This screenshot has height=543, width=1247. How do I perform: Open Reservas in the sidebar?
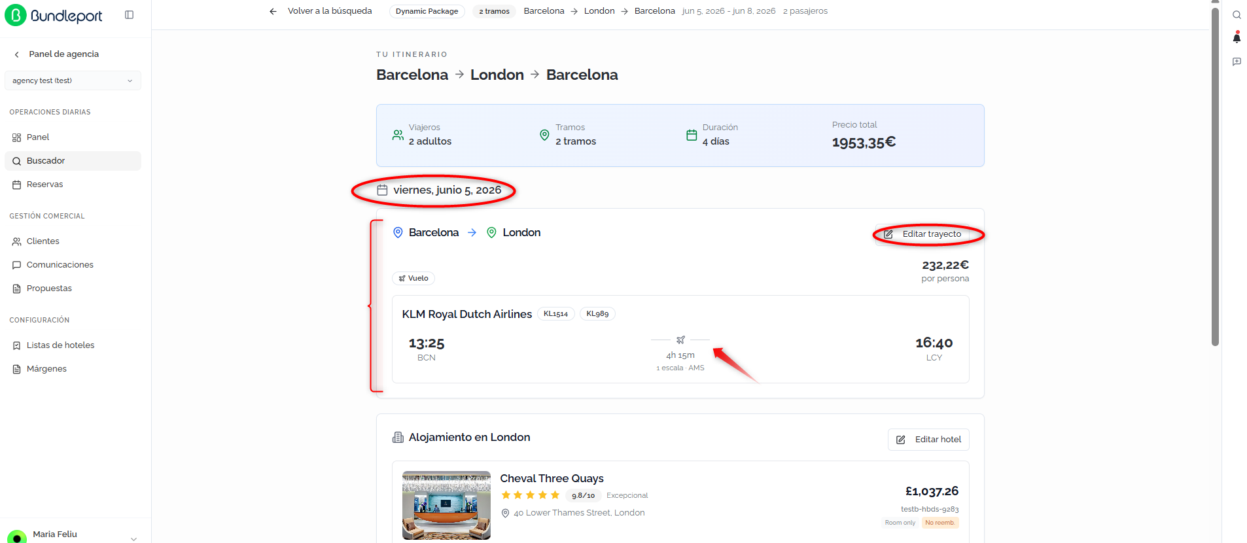[x=73, y=184]
